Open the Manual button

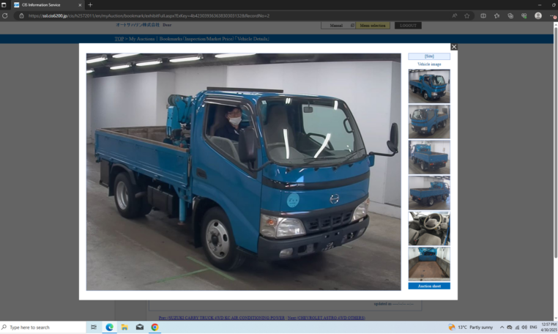[338, 26]
